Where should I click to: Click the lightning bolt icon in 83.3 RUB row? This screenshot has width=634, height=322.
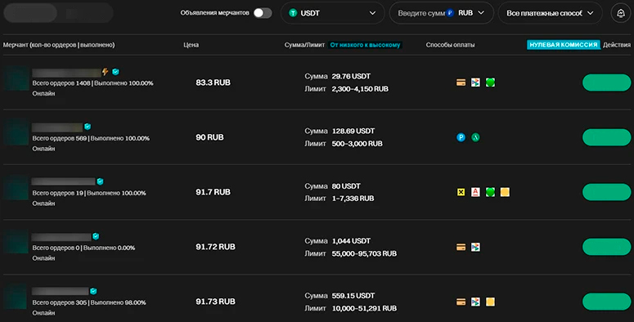pos(106,72)
